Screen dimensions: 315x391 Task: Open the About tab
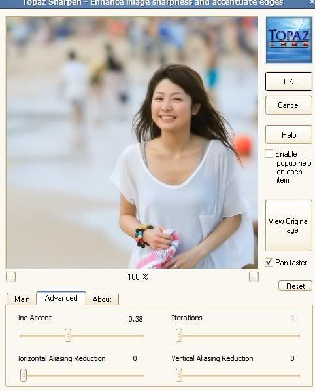click(102, 299)
